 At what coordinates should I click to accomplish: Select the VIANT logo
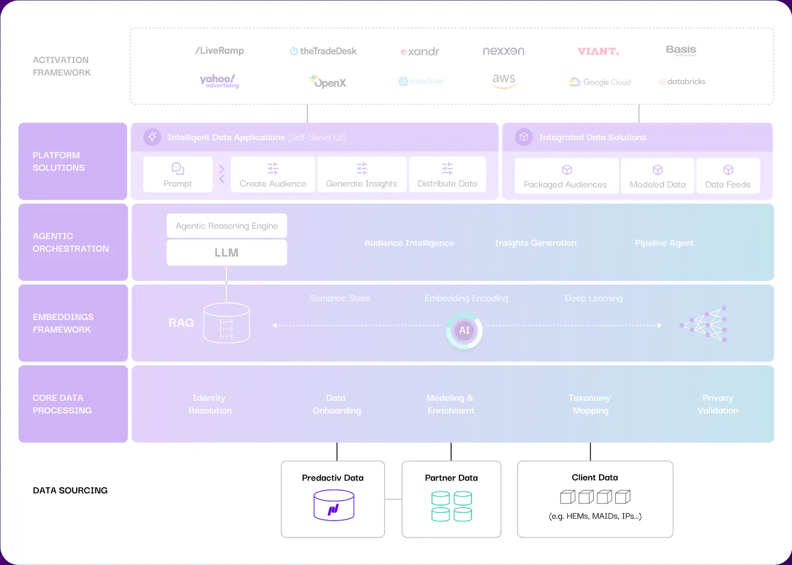coord(598,52)
